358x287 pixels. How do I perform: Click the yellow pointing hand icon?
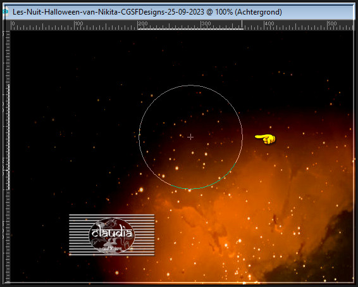tap(265, 139)
